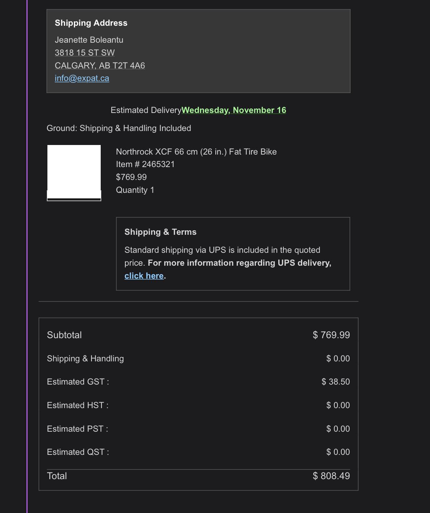Click the Item # 2465321 text
Viewport: 430px width, 513px height.
pos(145,164)
